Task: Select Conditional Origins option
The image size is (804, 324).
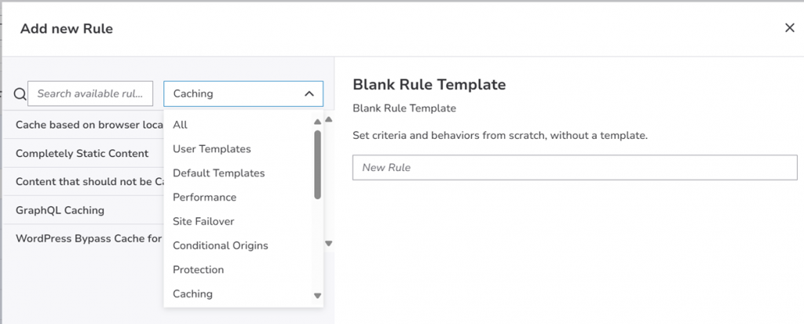Action: click(220, 246)
